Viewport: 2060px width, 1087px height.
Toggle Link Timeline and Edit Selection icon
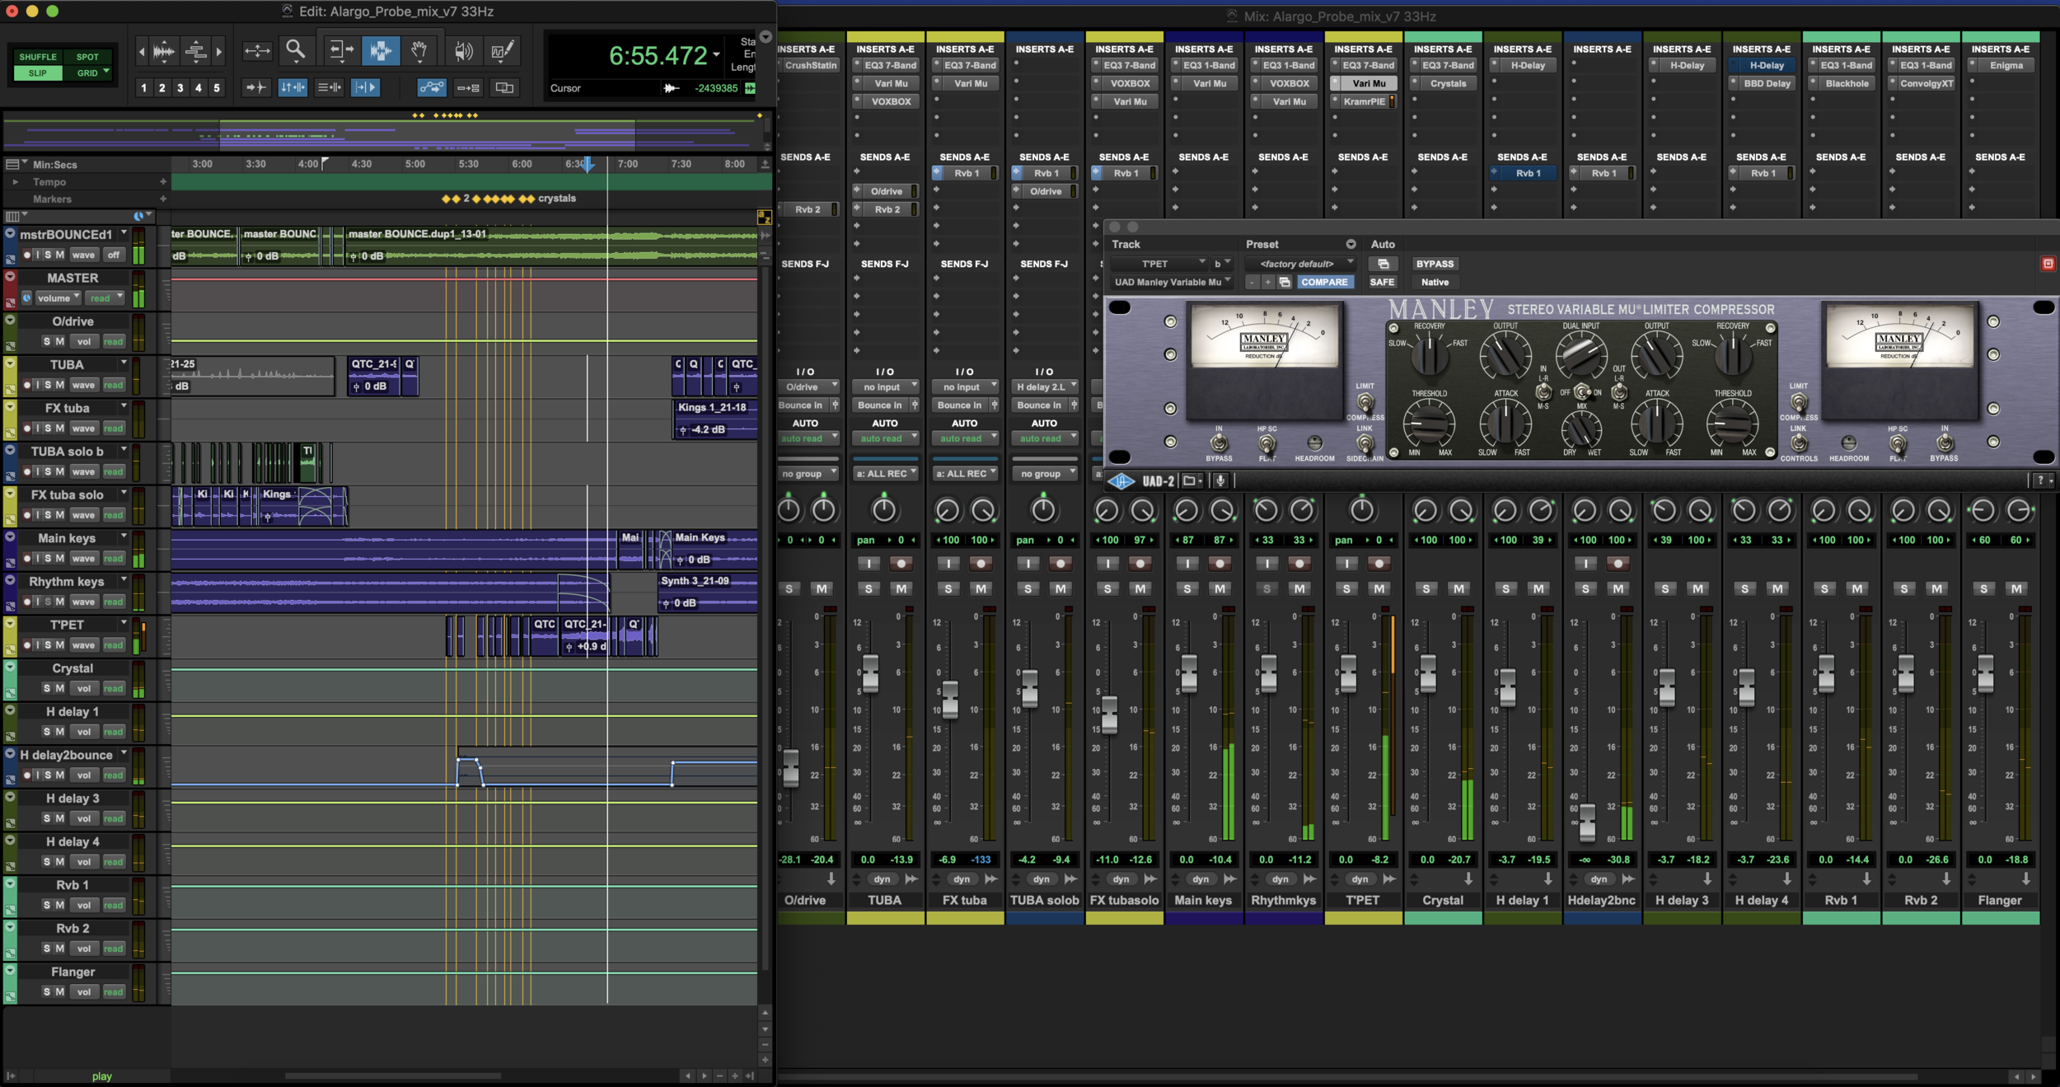pyautogui.click(x=293, y=87)
